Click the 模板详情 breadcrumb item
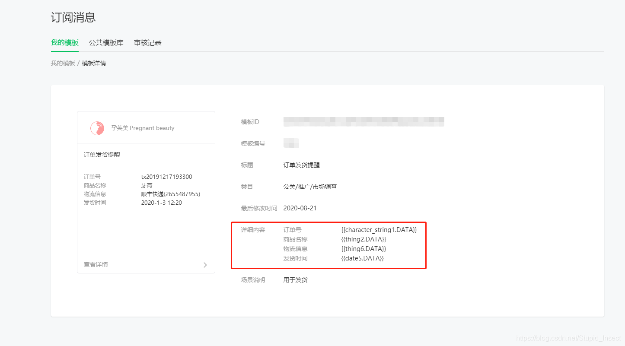This screenshot has height=346, width=625. coord(95,63)
